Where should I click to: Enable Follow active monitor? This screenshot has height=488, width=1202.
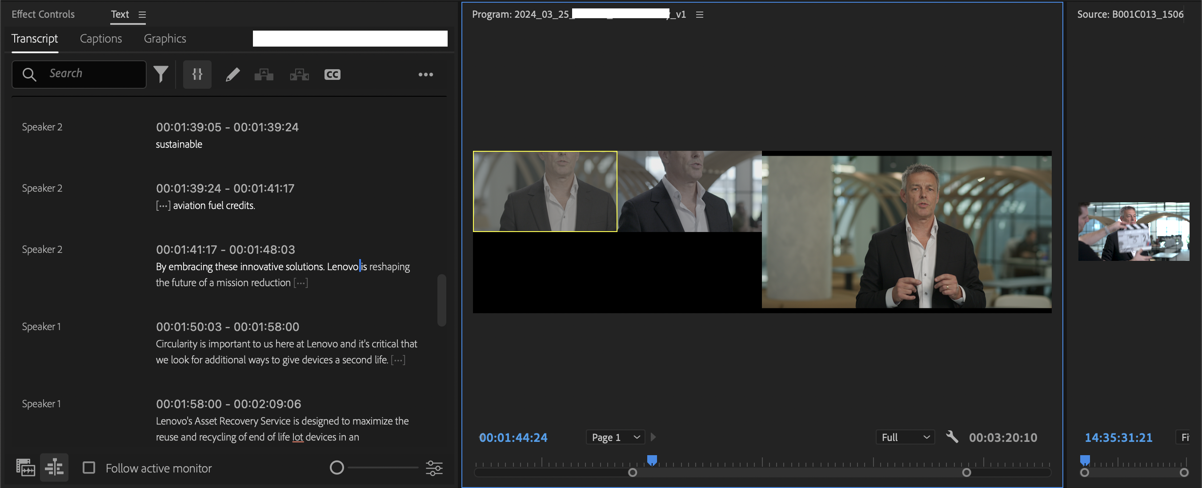(88, 468)
